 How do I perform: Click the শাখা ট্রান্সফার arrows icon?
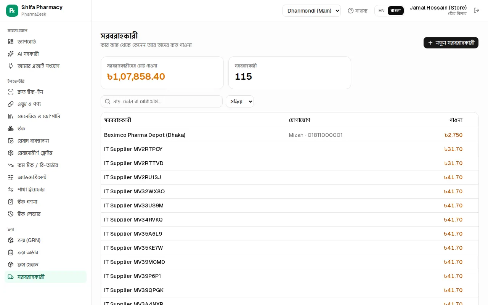(11, 189)
